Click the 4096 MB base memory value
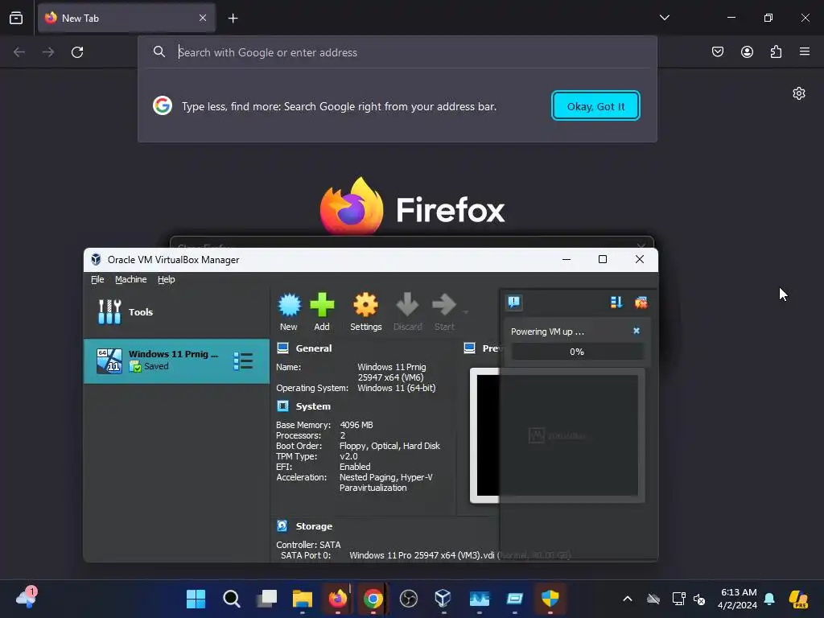The image size is (824, 618). tap(356, 425)
